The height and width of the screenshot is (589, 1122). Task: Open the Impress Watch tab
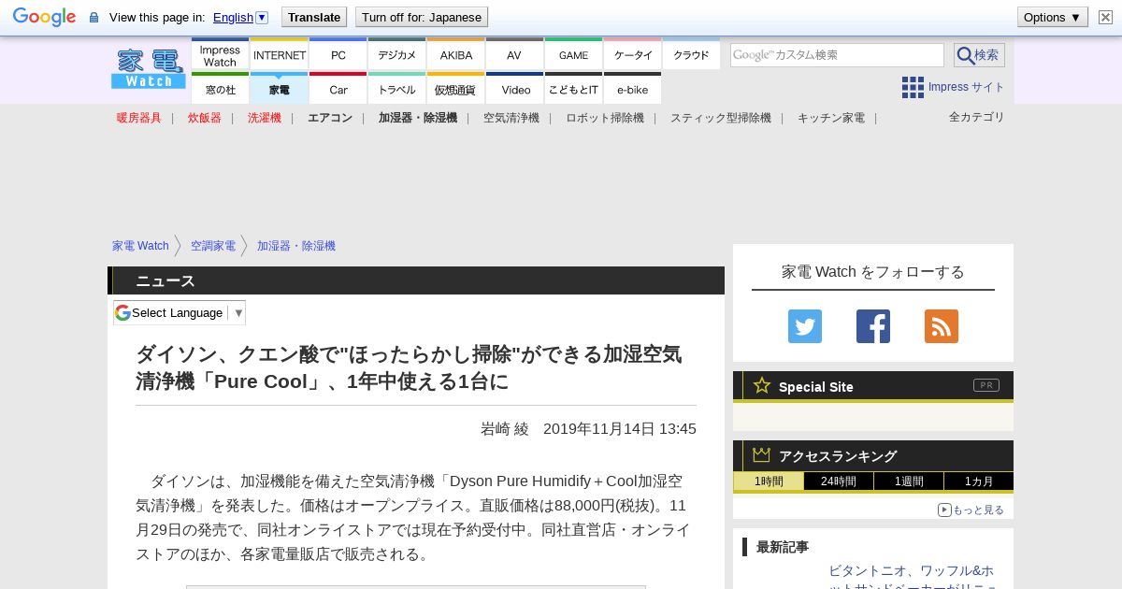pos(220,54)
